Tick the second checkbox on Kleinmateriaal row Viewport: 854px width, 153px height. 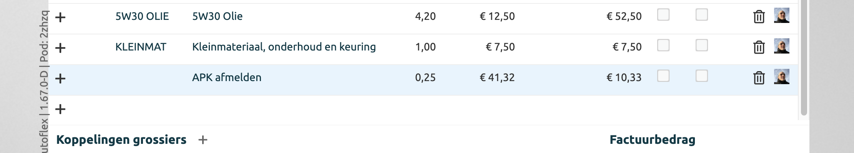[x=702, y=46]
